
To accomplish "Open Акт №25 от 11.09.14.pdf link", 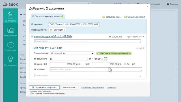I will (x=48, y=48).
